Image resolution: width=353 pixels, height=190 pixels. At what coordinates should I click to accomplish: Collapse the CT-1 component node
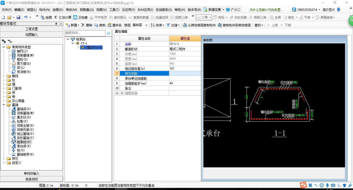(x=73, y=43)
